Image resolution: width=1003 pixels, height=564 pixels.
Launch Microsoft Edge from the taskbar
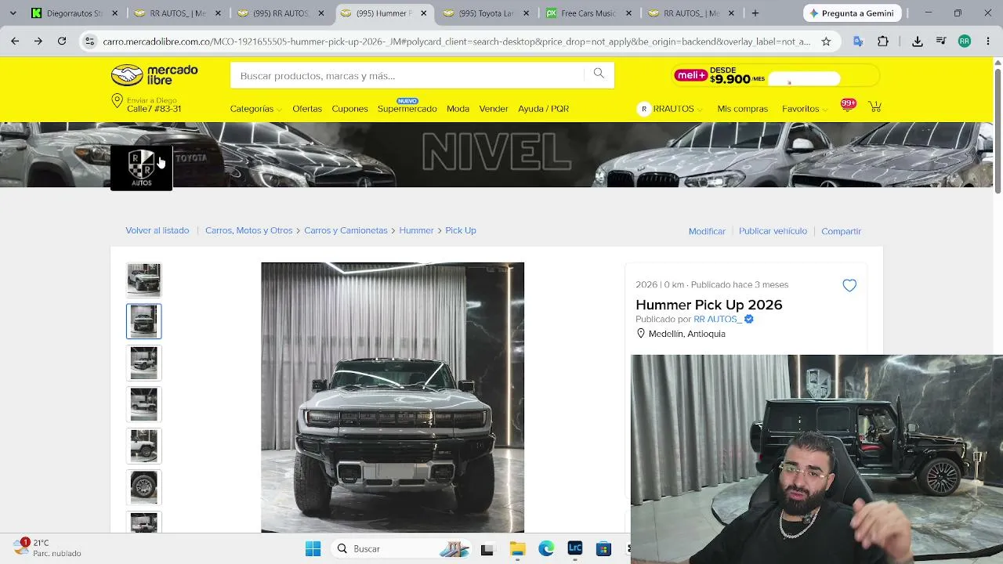pyautogui.click(x=546, y=549)
